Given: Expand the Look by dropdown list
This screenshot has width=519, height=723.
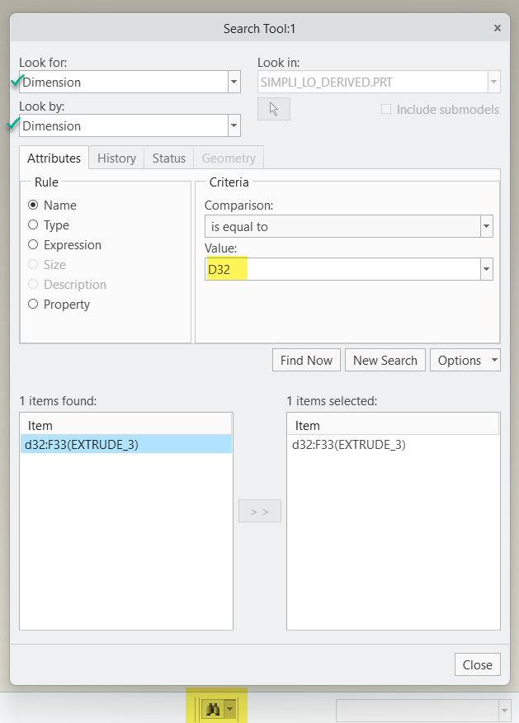Looking at the screenshot, I should pos(234,125).
